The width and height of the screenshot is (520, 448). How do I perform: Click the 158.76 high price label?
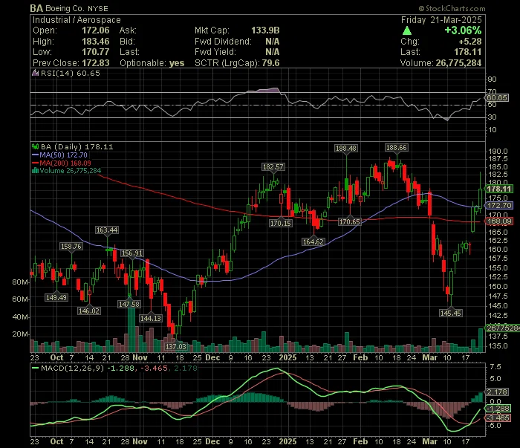pos(71,247)
